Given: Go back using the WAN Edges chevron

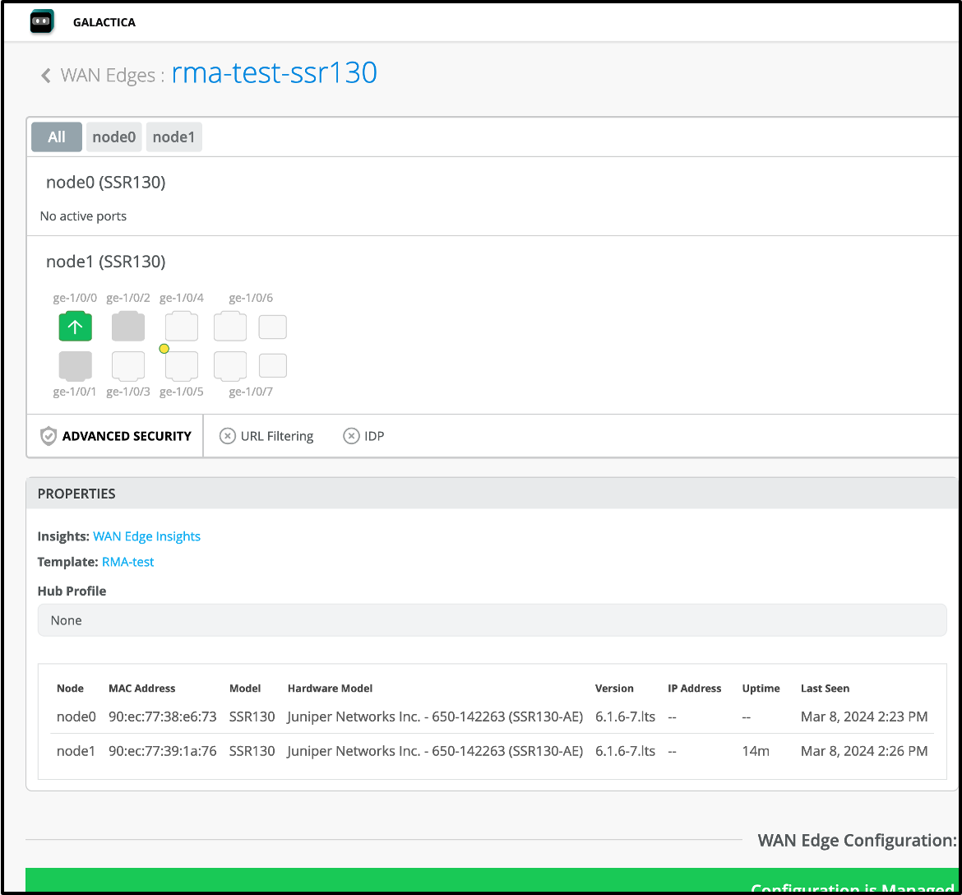Looking at the screenshot, I should tap(46, 76).
